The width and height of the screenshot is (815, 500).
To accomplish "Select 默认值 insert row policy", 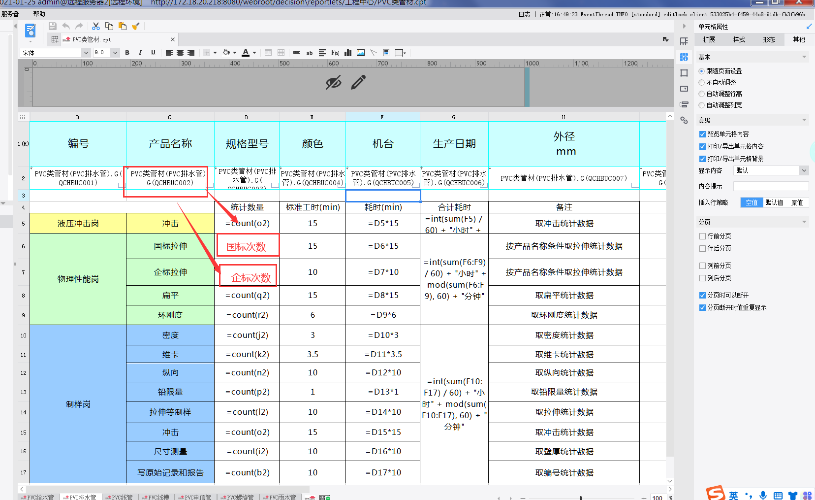I will 774,202.
